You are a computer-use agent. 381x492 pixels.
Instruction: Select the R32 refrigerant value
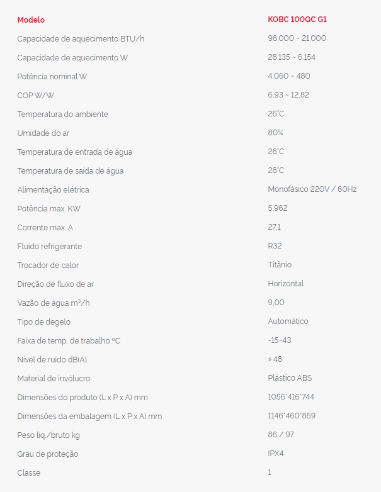275,246
